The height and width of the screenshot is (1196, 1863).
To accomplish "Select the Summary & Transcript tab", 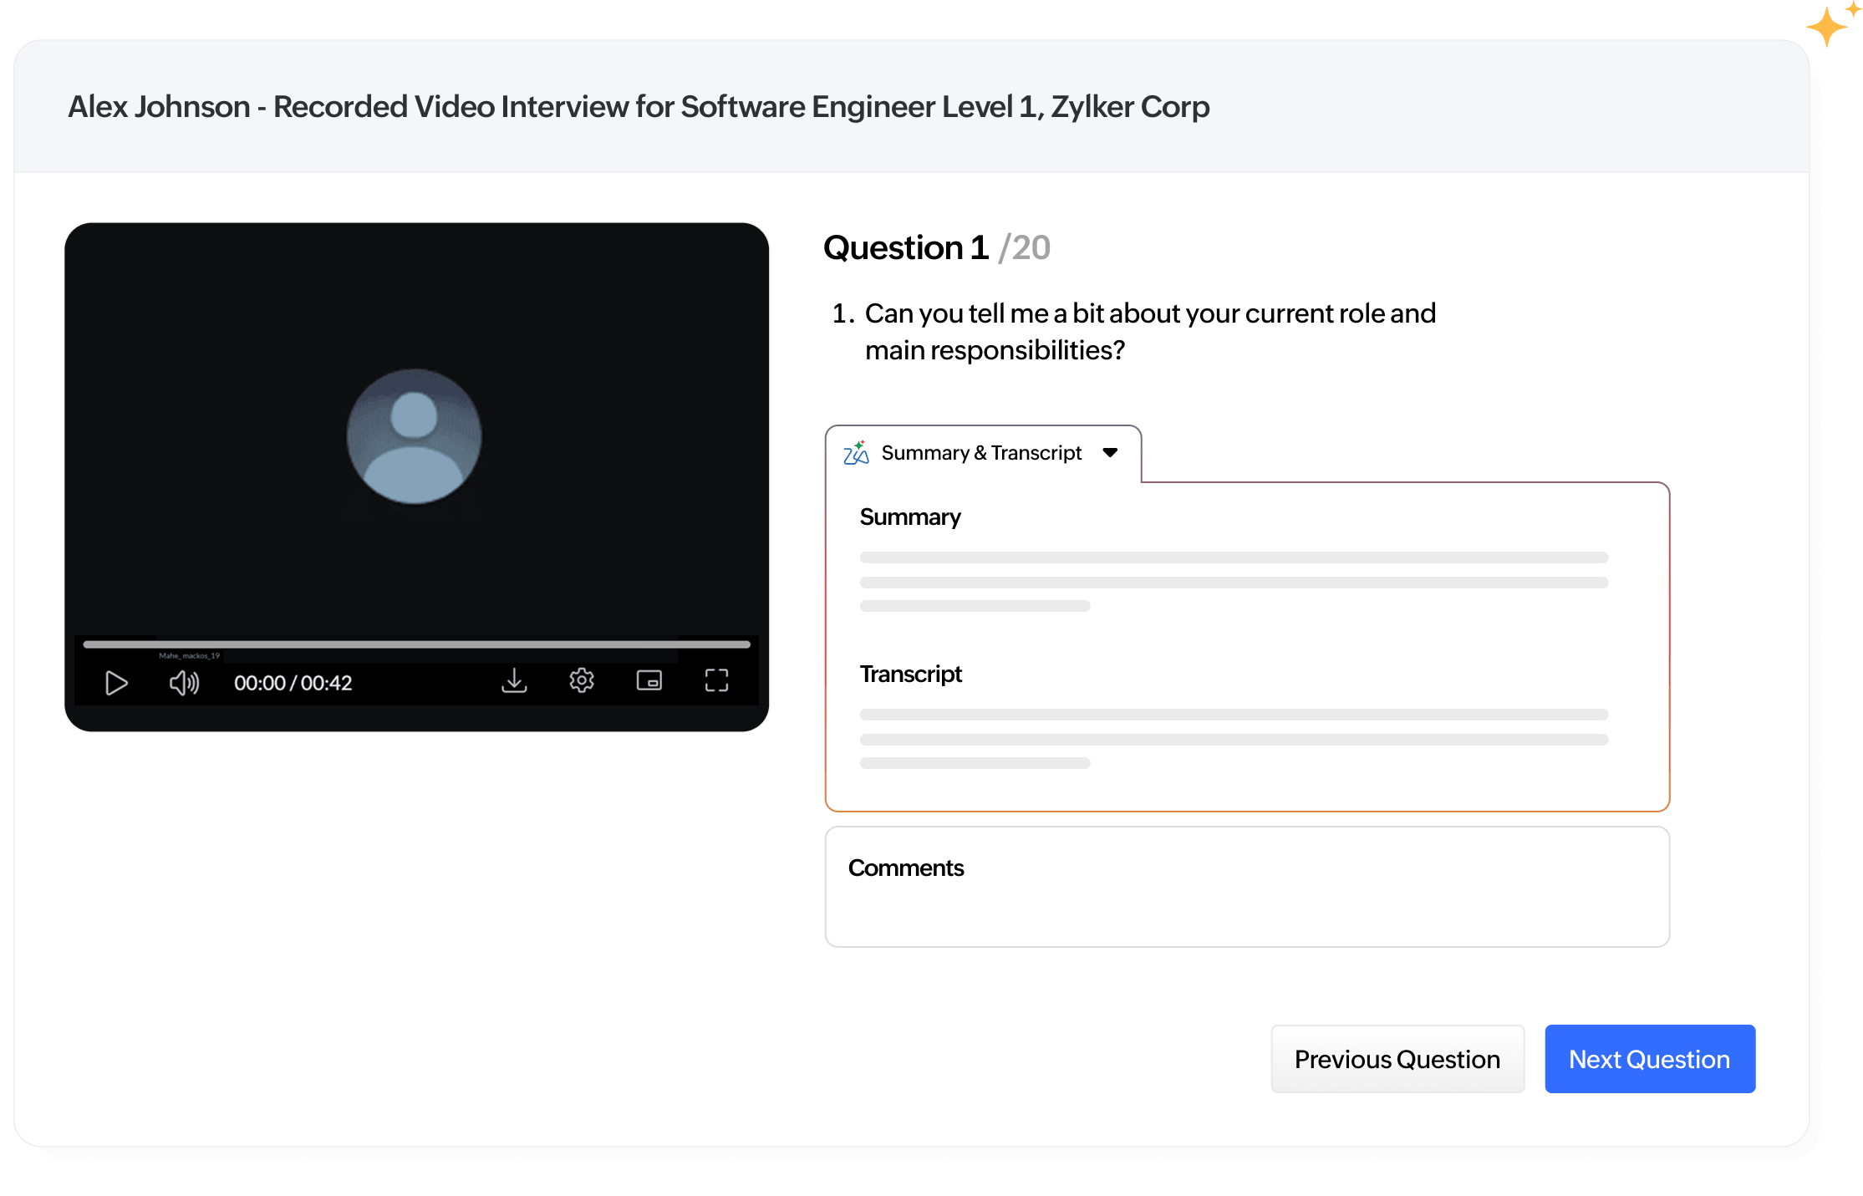I will click(x=983, y=453).
